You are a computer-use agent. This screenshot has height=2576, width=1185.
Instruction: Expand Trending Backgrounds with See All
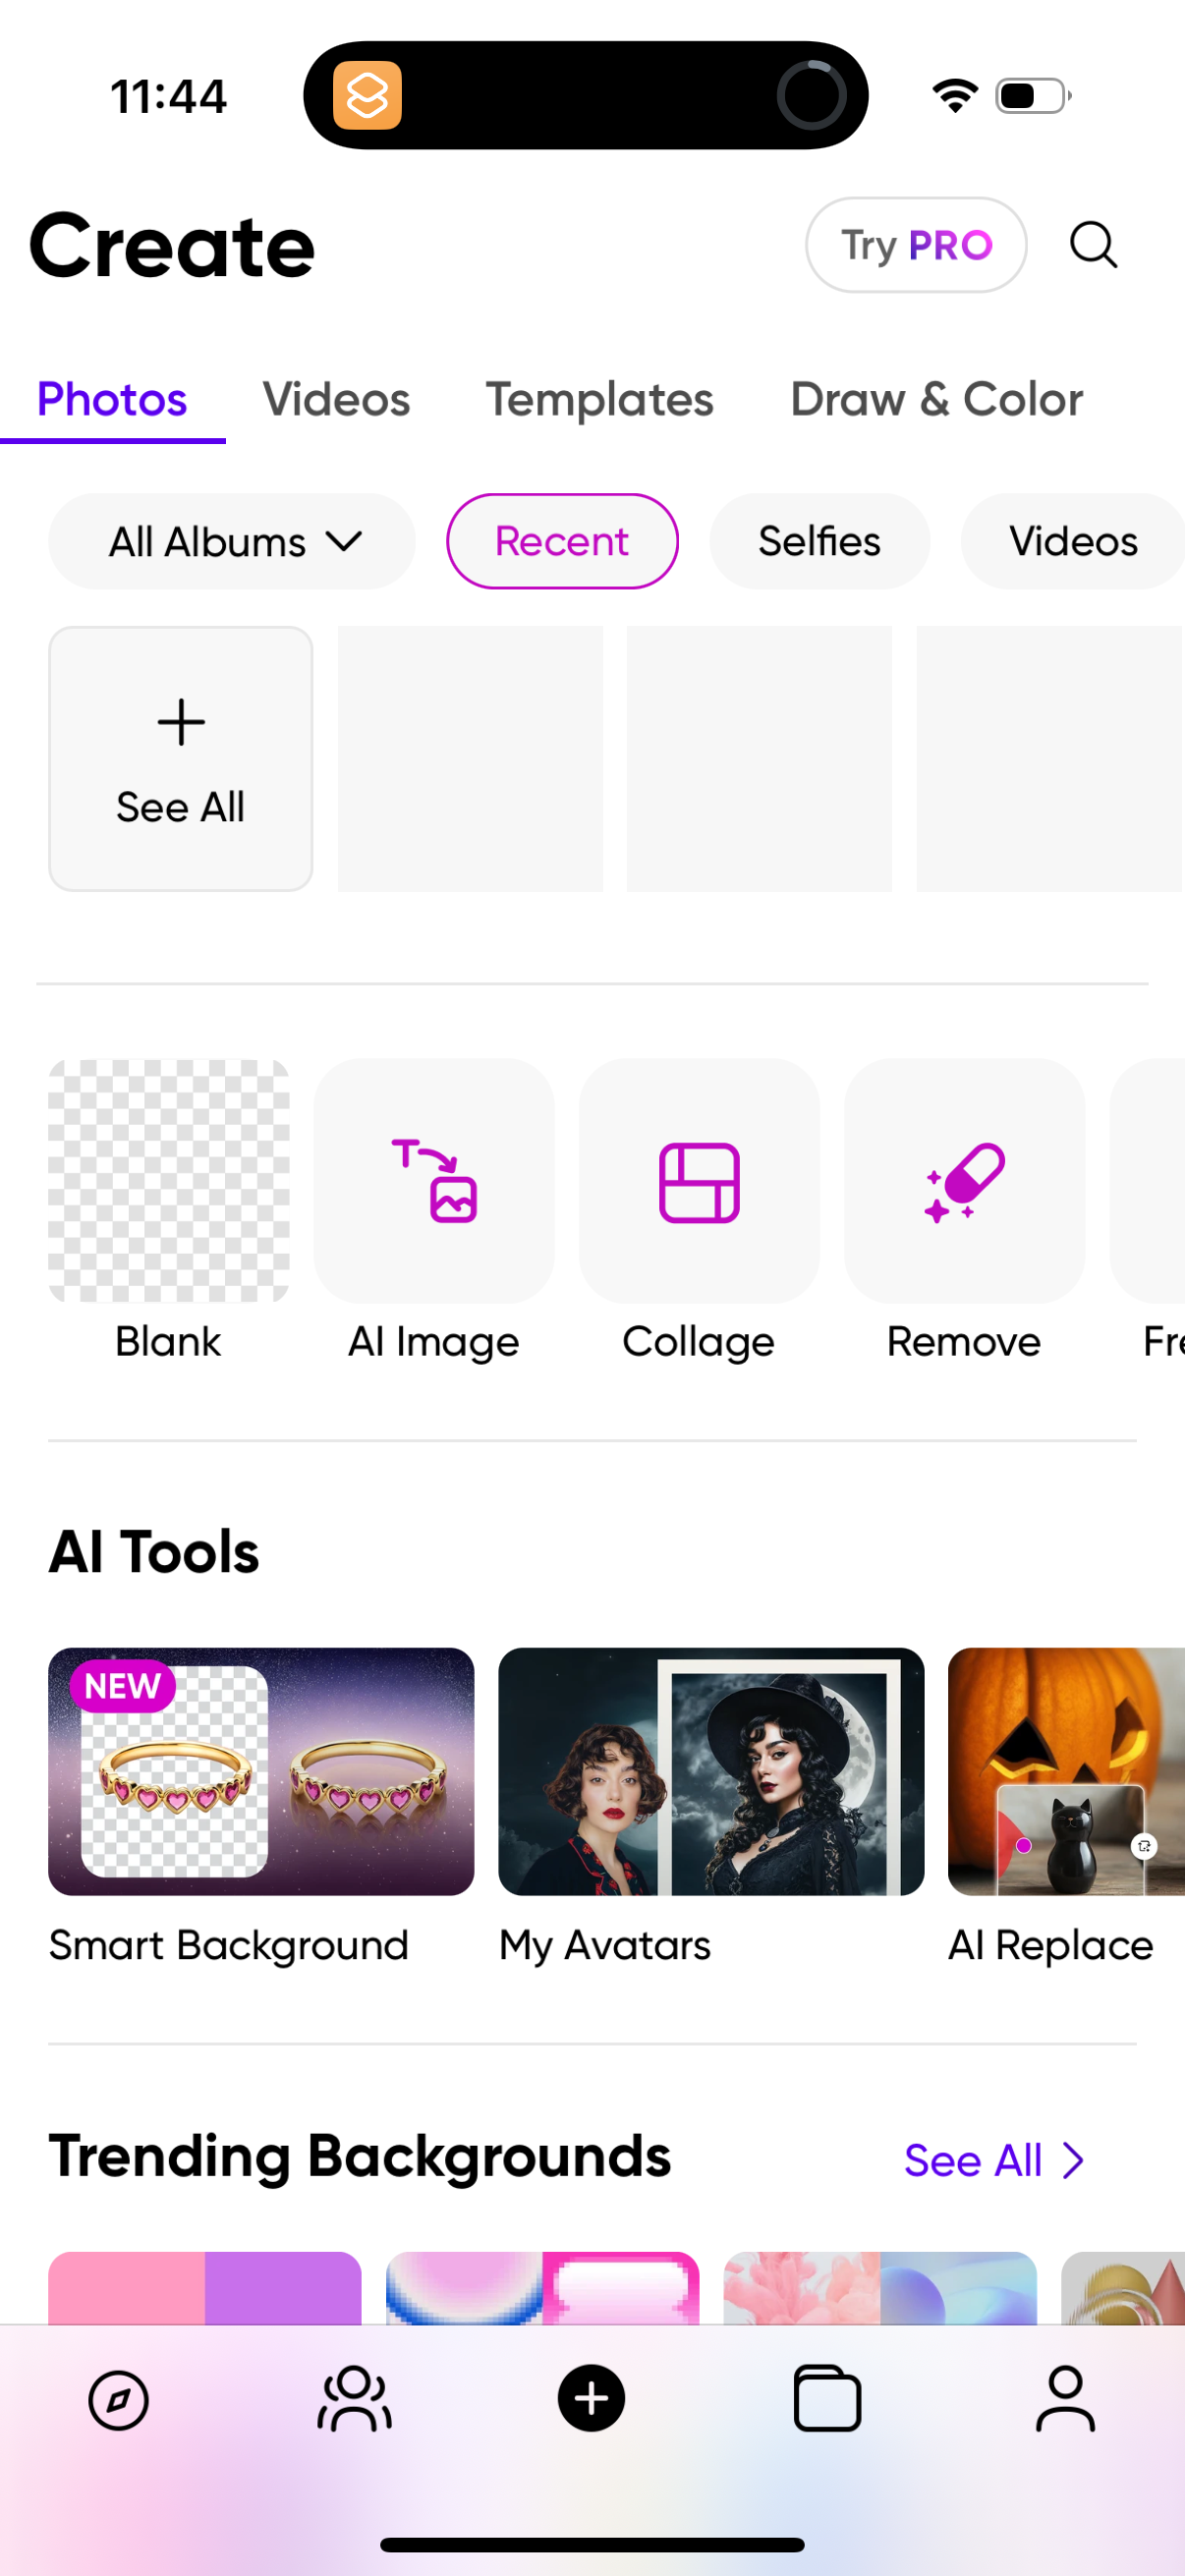click(993, 2161)
